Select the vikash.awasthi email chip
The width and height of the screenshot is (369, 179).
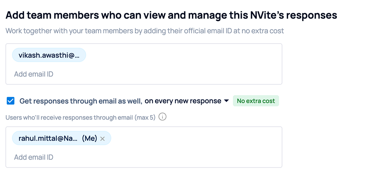point(49,55)
